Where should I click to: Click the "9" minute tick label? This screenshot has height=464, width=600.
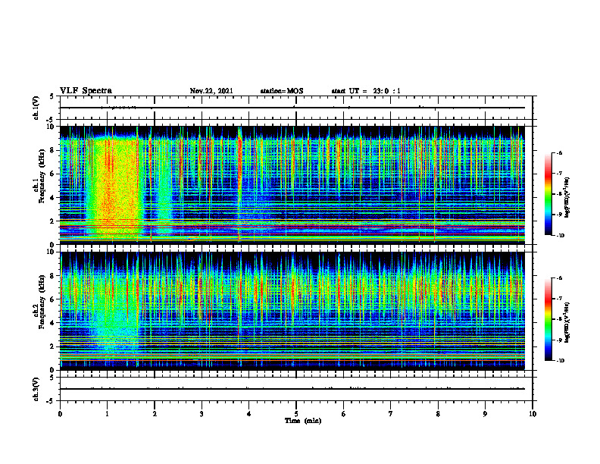(x=485, y=414)
